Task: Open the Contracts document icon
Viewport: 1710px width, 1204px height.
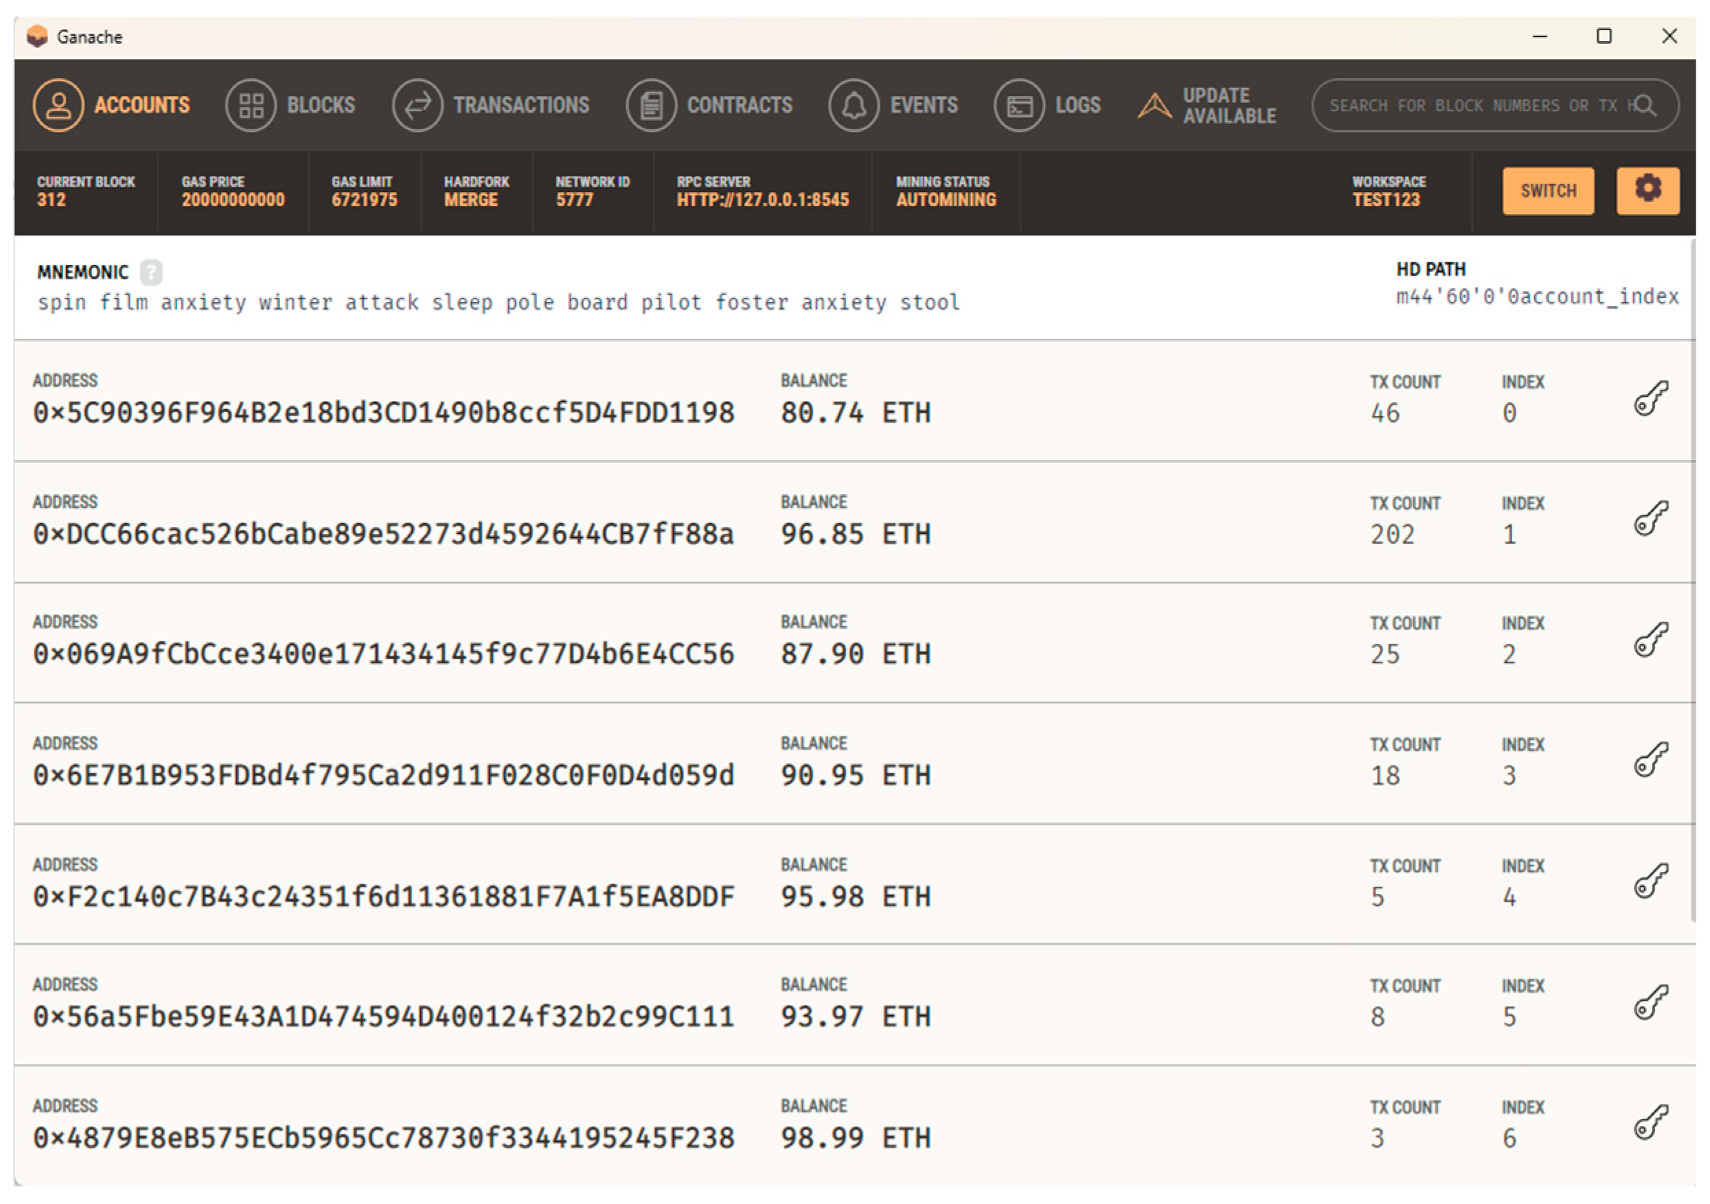Action: click(651, 105)
